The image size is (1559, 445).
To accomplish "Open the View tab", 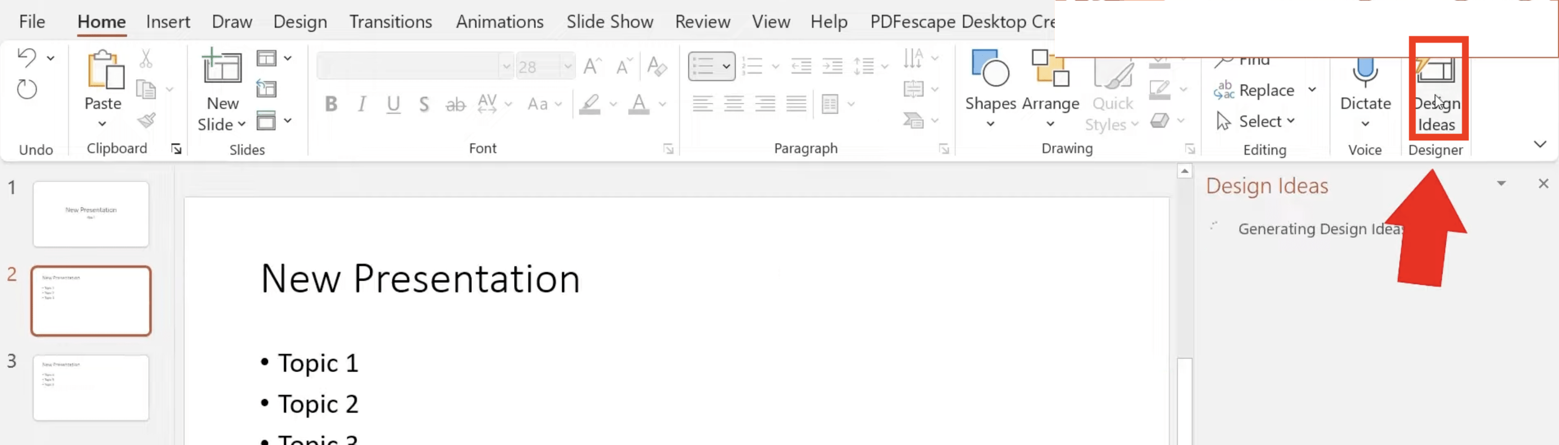I will [771, 22].
